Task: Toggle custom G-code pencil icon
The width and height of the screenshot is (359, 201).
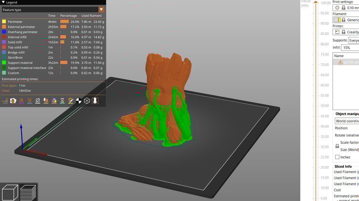Action: 71,101
